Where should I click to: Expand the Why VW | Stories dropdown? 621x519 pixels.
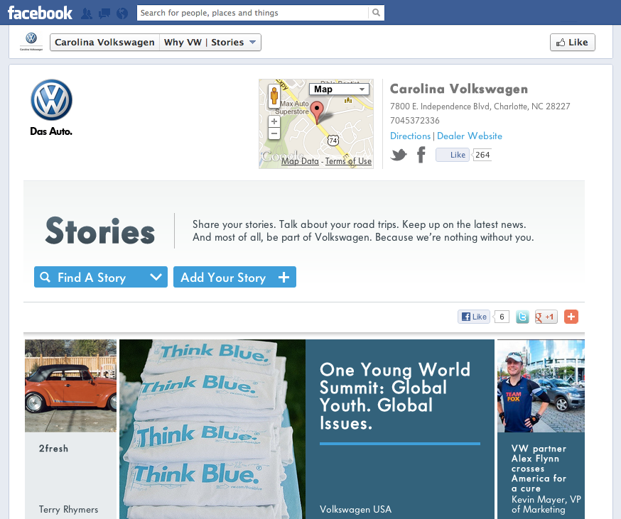click(x=210, y=43)
